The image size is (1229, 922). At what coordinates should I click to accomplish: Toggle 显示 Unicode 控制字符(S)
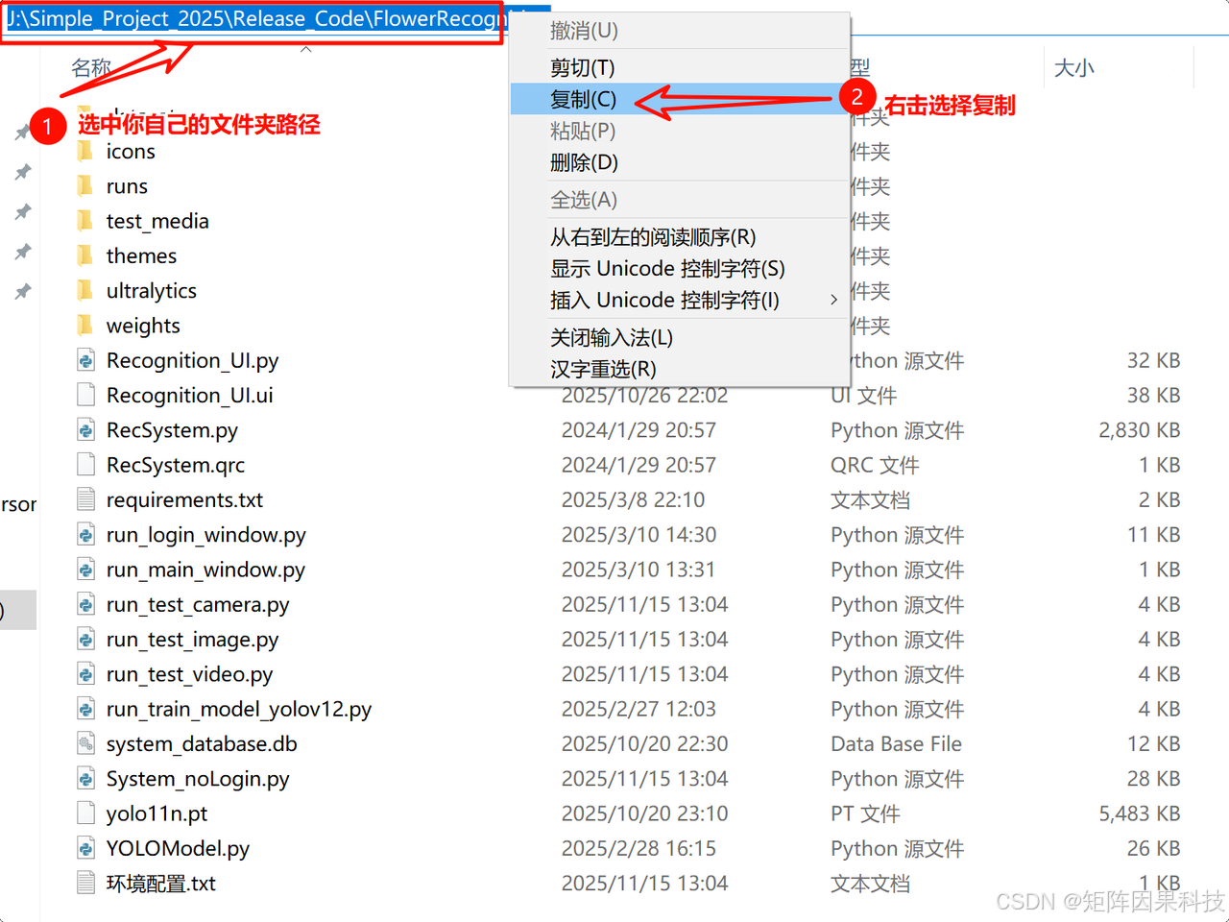[x=680, y=268]
